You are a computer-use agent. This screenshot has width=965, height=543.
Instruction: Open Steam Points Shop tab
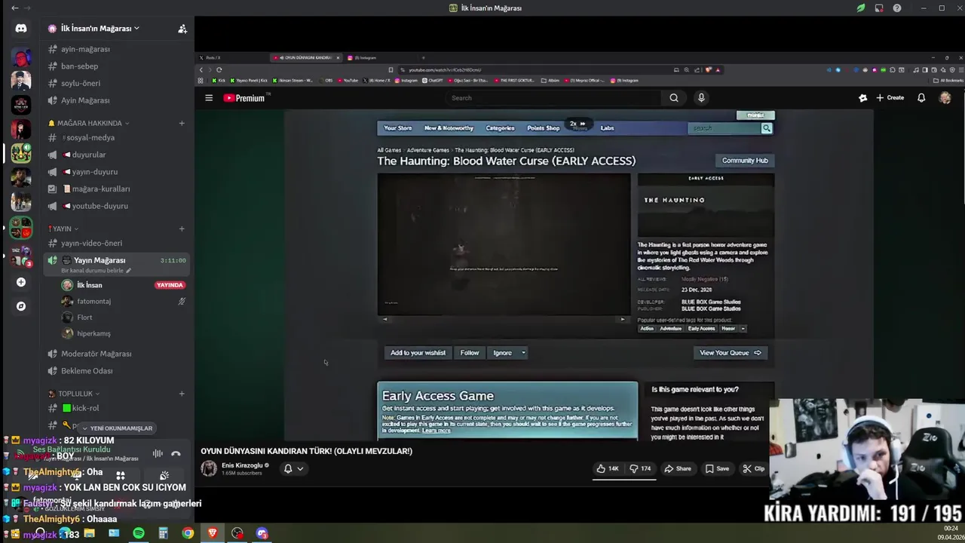(x=544, y=128)
